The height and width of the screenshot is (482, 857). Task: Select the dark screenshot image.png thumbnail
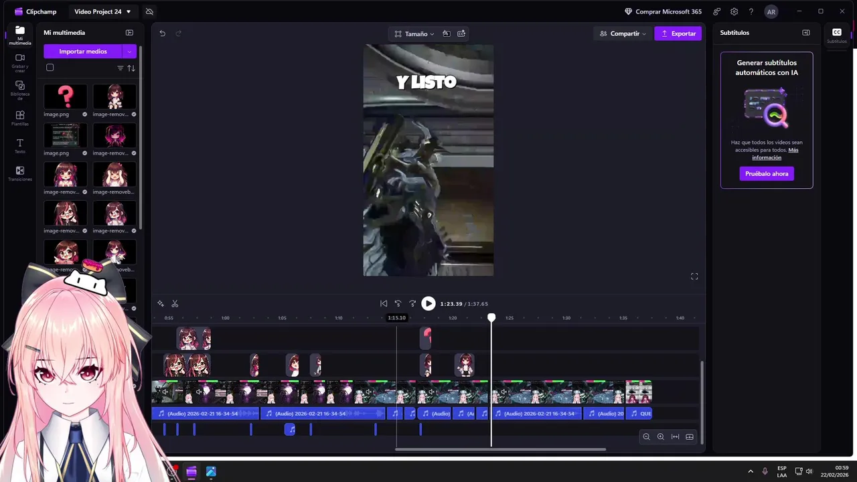coord(65,135)
